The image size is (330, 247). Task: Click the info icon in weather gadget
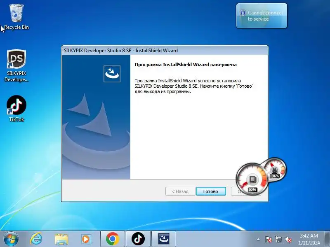tap(243, 13)
